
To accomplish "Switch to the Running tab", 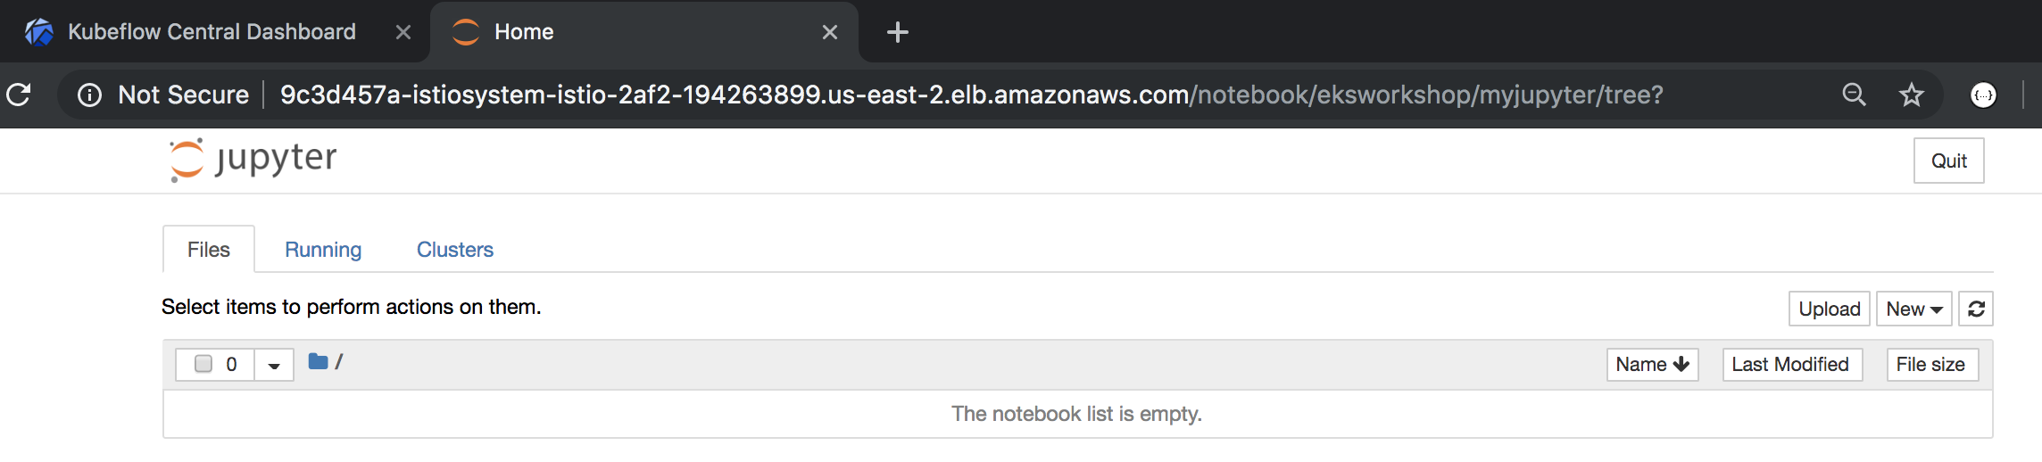I will (323, 250).
